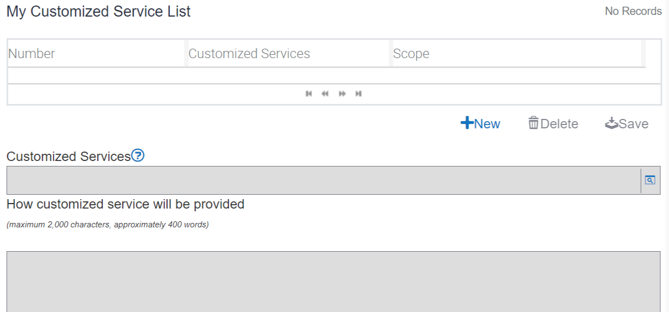Click the empty row in the service list
The width and height of the screenshot is (669, 312).
(326, 76)
